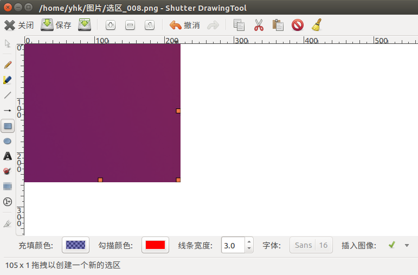The image size is (418, 275).
Task: Reset zoom to normal size icon
Action: (150, 25)
